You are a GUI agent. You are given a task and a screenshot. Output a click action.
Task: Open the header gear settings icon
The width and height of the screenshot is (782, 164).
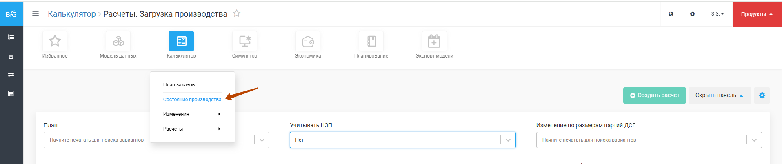692,14
